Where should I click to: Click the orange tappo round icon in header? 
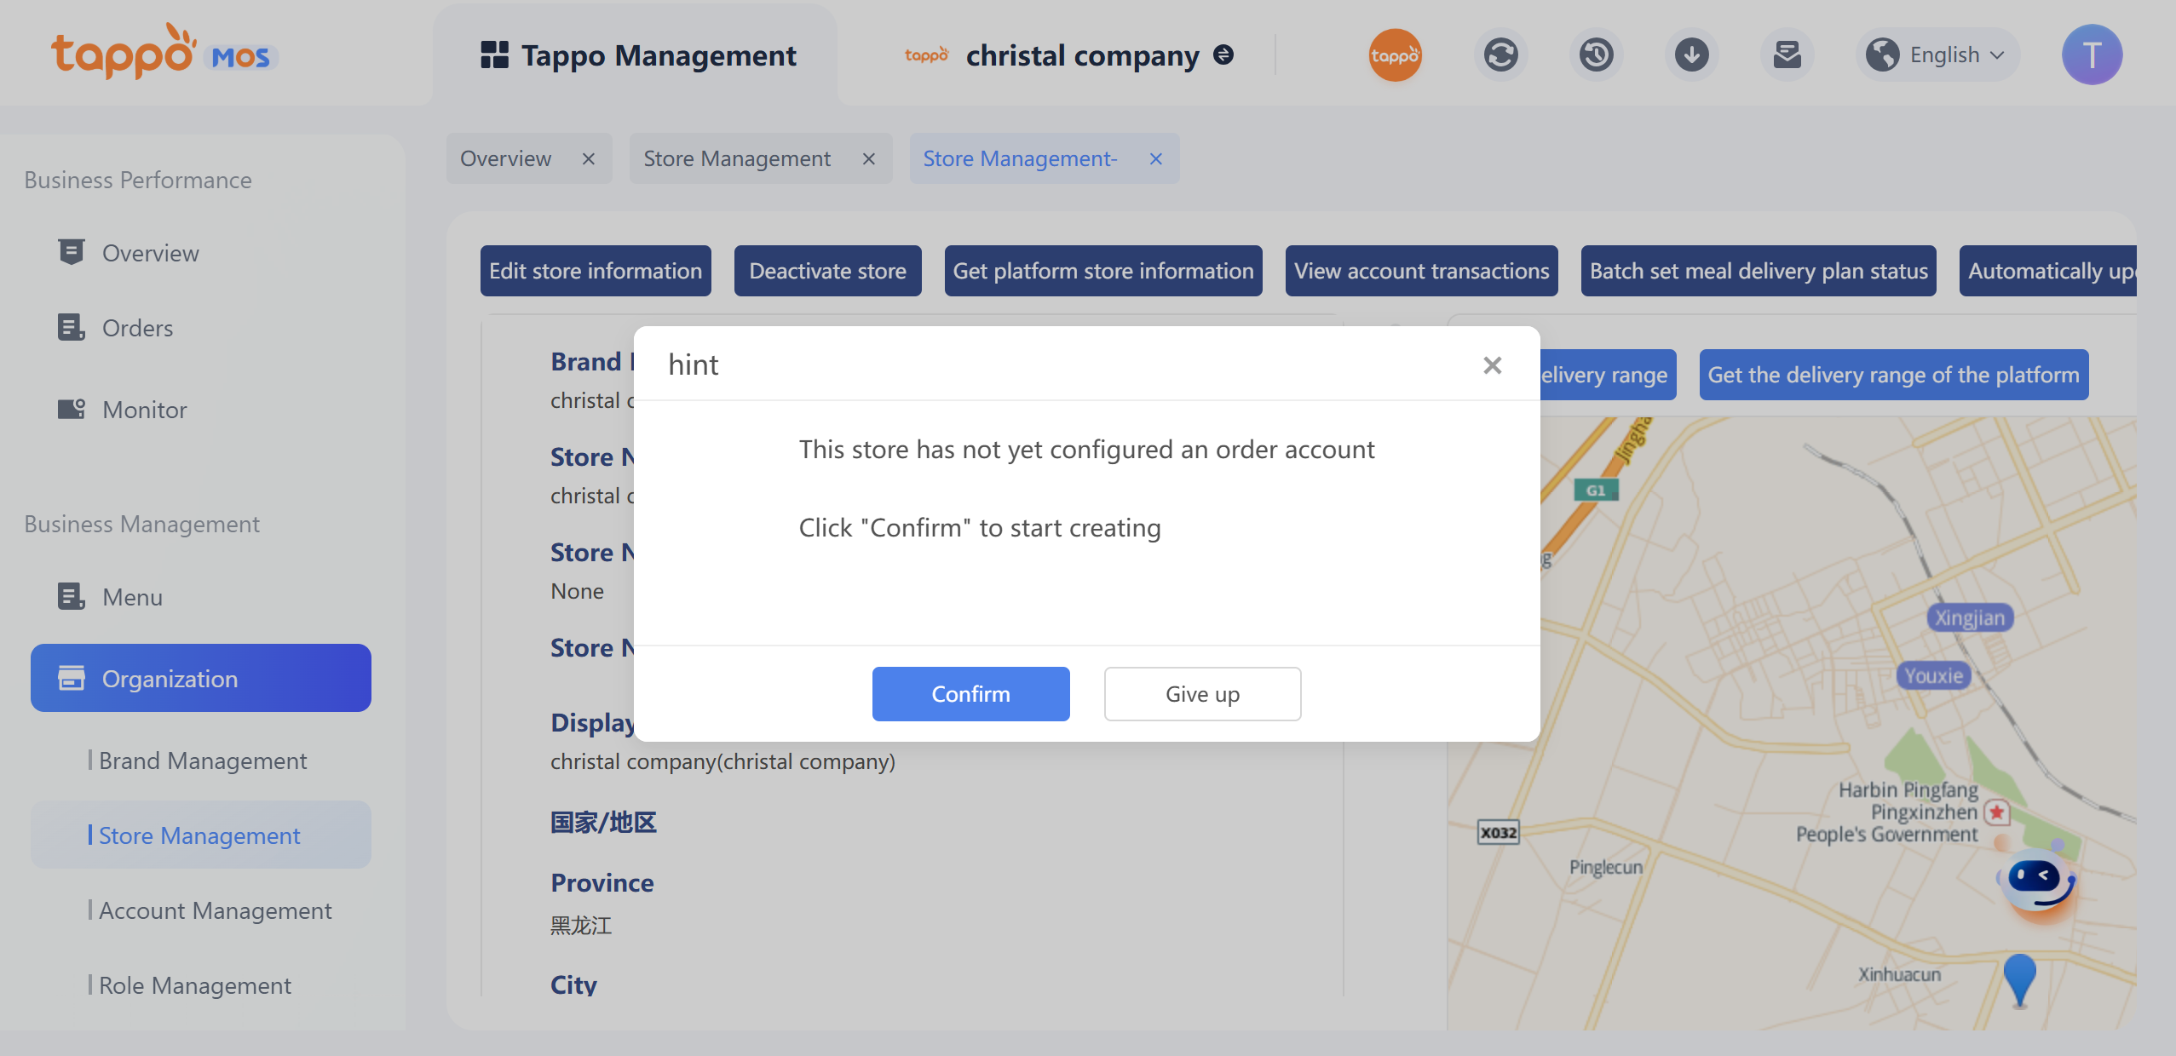[1395, 55]
